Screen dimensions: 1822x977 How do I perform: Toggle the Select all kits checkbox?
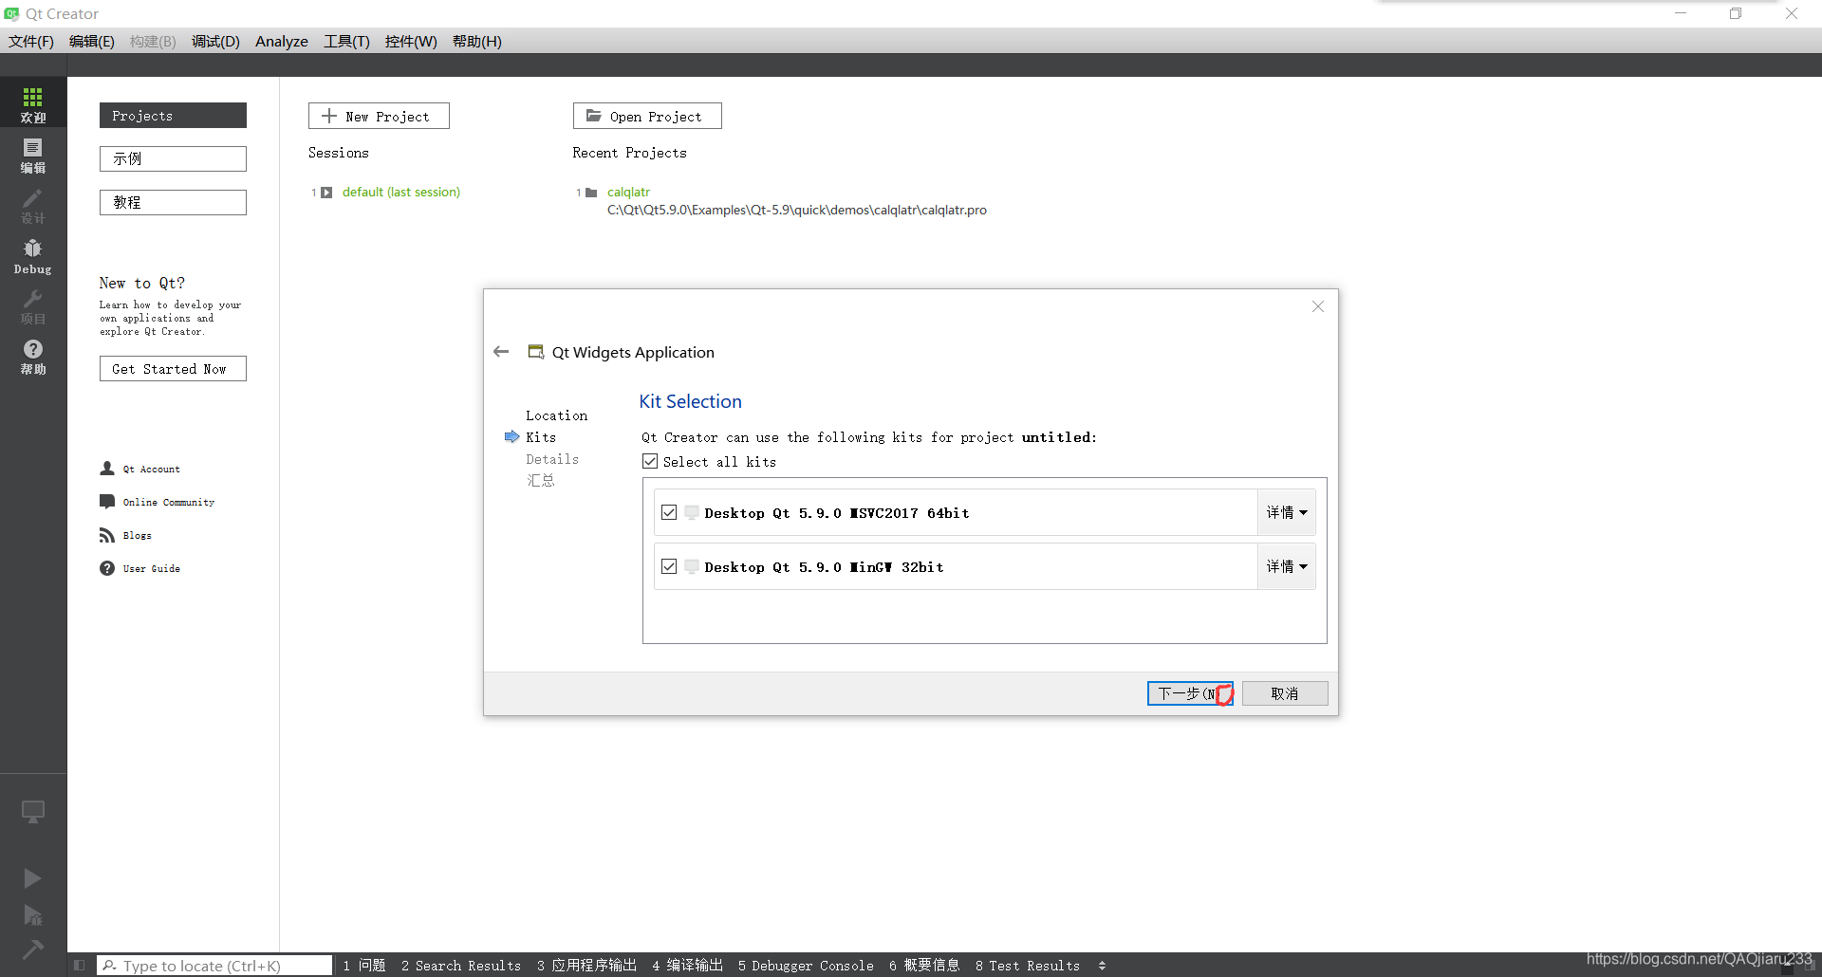[650, 461]
